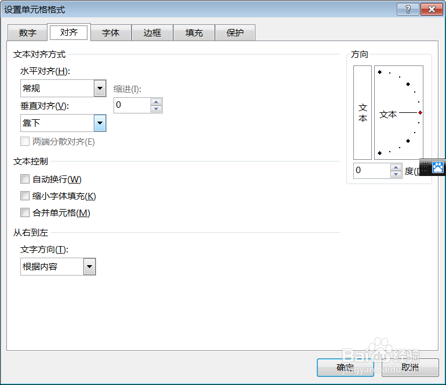This screenshot has height=385, width=446.
Task: Click the red orientation dial marker
Action: click(x=420, y=113)
